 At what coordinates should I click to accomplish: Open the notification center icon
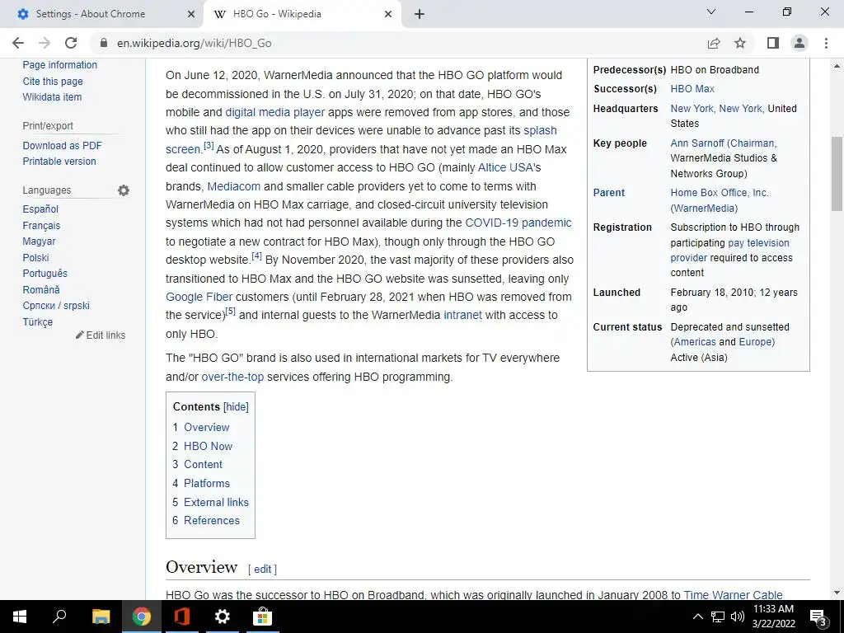pyautogui.click(x=818, y=617)
